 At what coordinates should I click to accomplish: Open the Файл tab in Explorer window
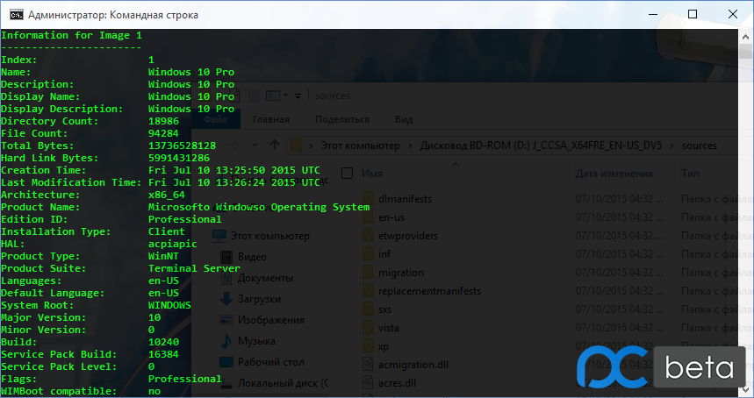(215, 119)
